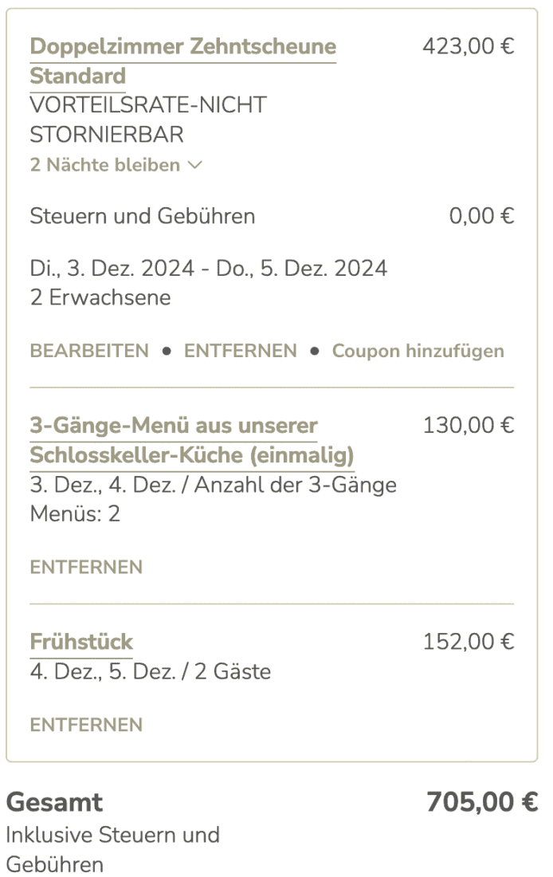Click the 423,00 € room price
Screen dimensions: 553x877
pos(469,46)
